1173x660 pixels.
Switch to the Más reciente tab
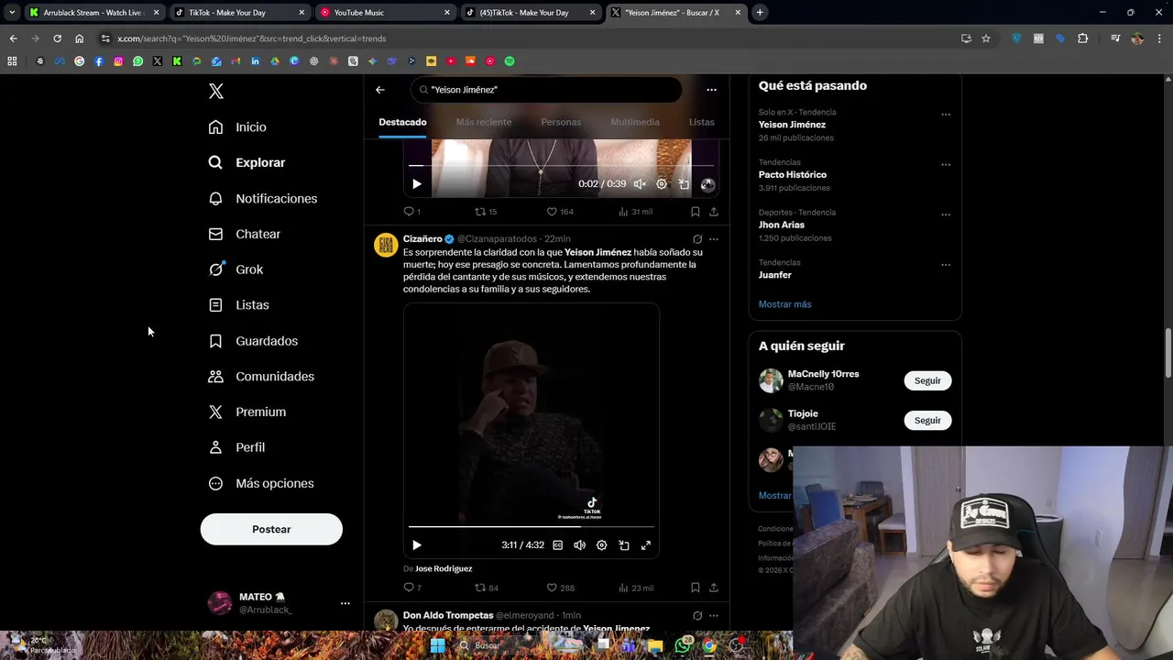point(484,122)
